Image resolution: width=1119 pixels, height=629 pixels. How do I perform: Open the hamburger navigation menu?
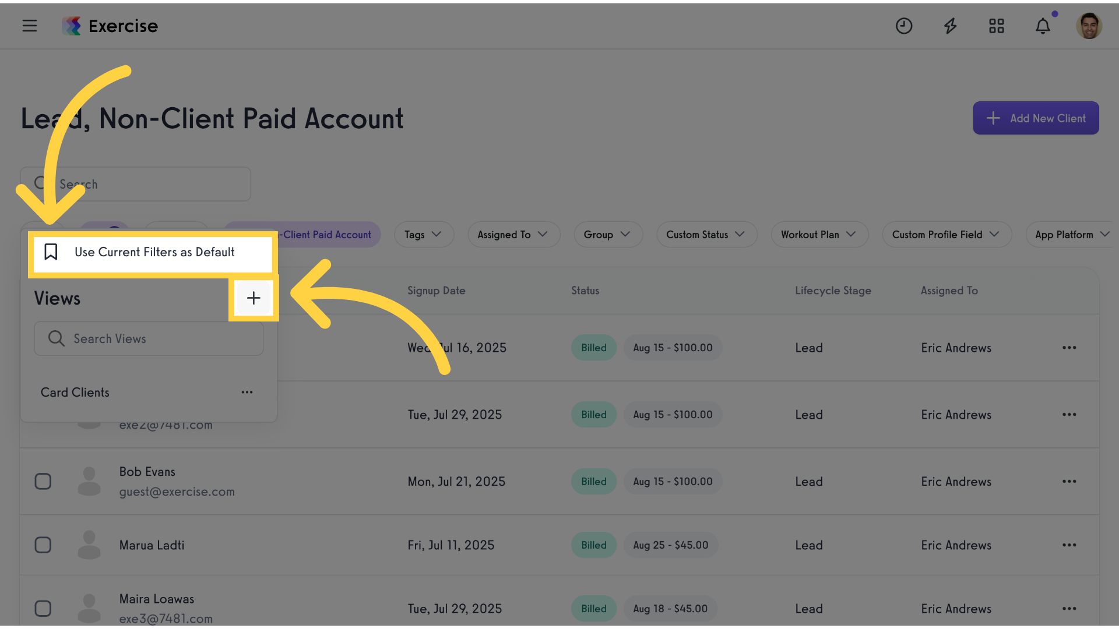click(30, 26)
